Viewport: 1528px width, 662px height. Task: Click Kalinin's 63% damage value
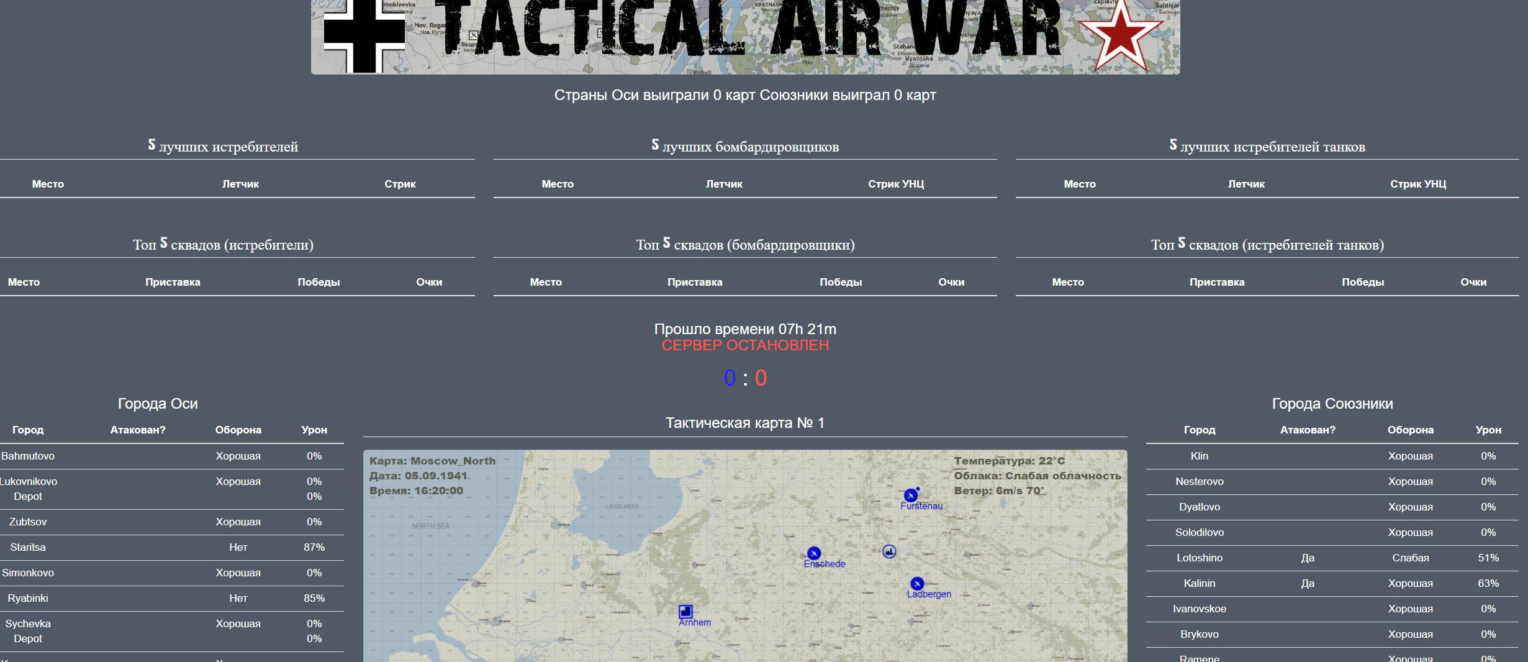pyautogui.click(x=1488, y=583)
